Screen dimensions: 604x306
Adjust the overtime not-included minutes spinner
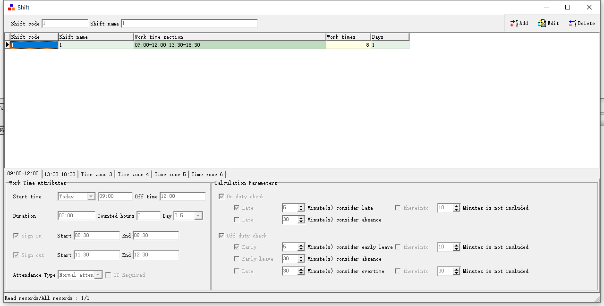point(456,271)
